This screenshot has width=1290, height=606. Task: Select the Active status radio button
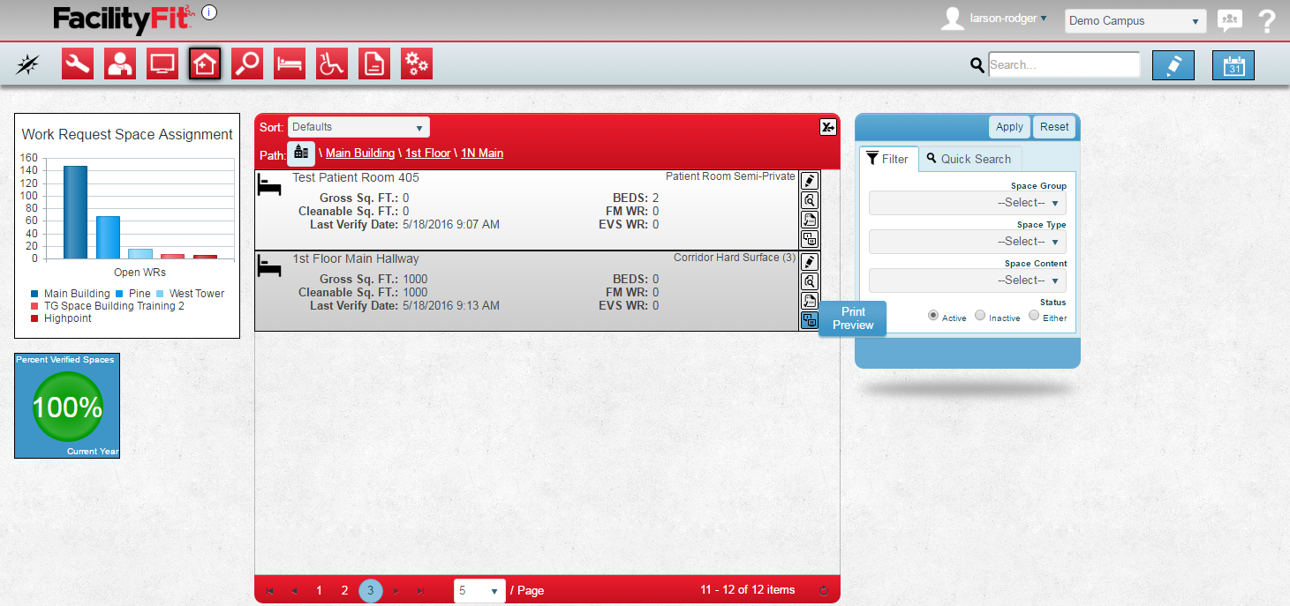pyautogui.click(x=932, y=316)
